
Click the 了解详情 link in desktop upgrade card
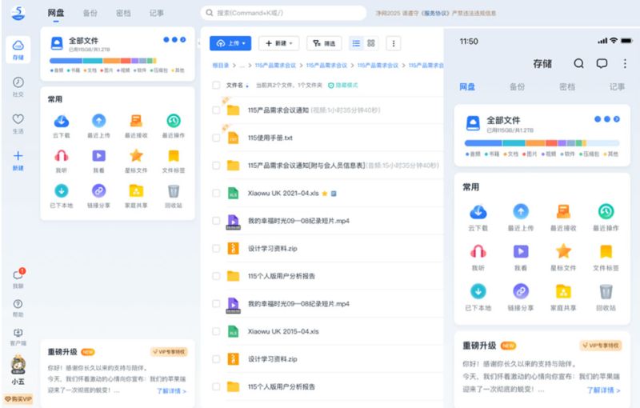[171, 391]
